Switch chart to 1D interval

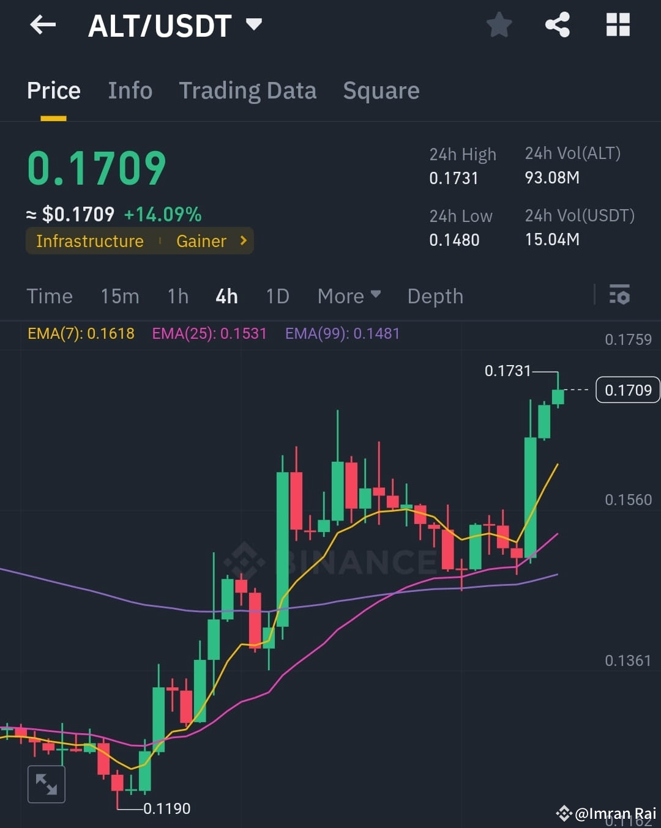277,296
